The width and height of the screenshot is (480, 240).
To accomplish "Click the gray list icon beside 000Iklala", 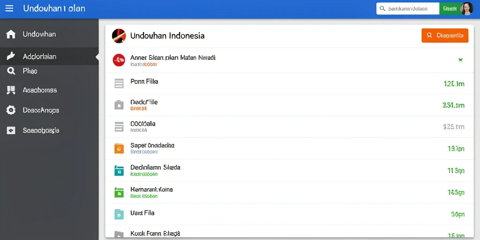I will (119, 127).
